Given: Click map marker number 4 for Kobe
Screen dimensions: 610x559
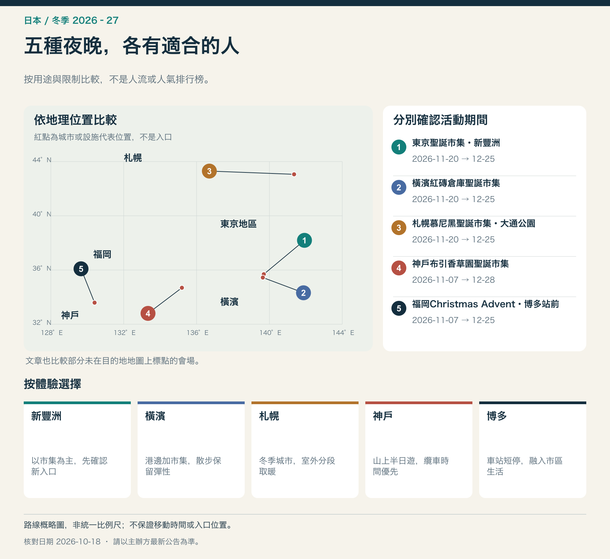Looking at the screenshot, I should coord(148,313).
